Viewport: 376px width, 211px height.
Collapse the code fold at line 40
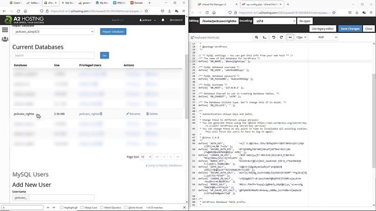[x=197, y=111]
